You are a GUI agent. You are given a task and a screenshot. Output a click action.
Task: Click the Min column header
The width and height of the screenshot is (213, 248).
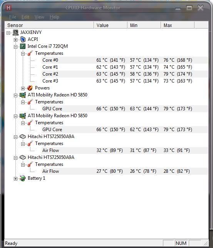tap(144, 25)
